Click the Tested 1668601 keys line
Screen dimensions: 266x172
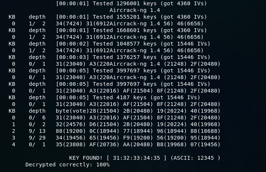(x=131, y=31)
